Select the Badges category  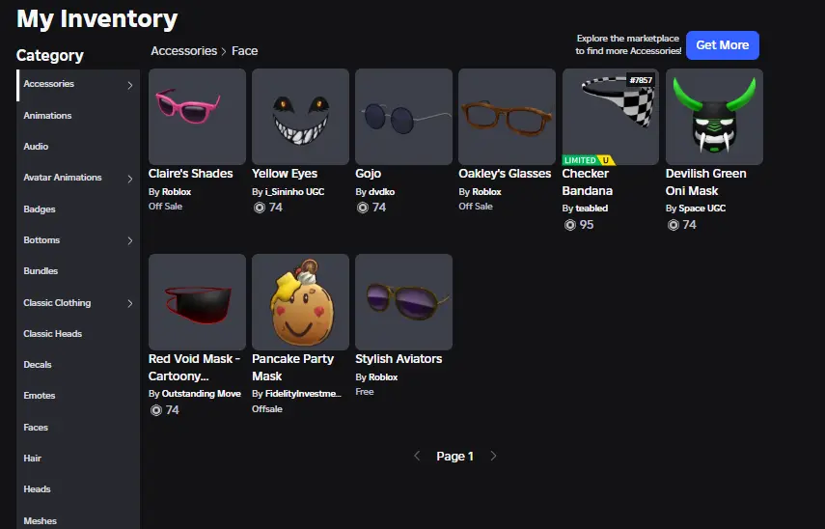point(40,209)
